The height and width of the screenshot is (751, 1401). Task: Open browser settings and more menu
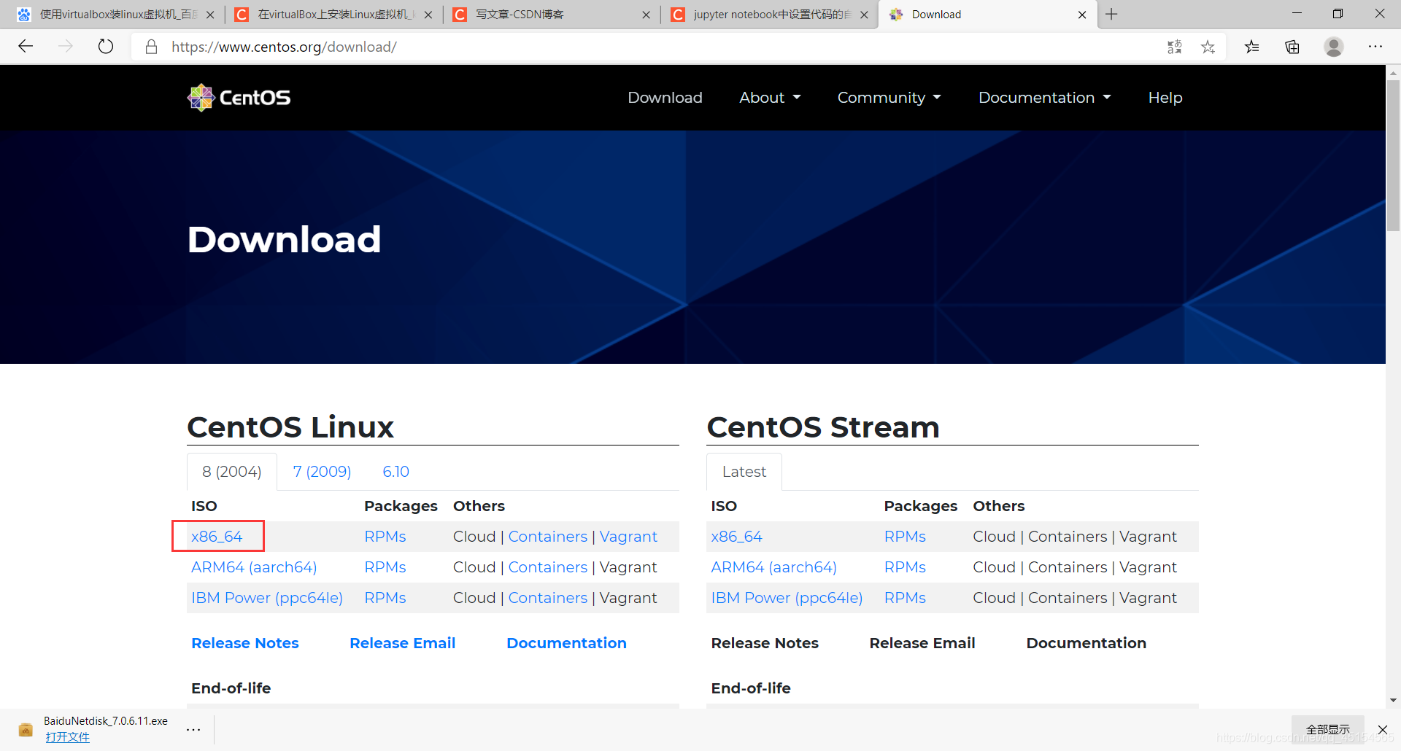pos(1375,47)
